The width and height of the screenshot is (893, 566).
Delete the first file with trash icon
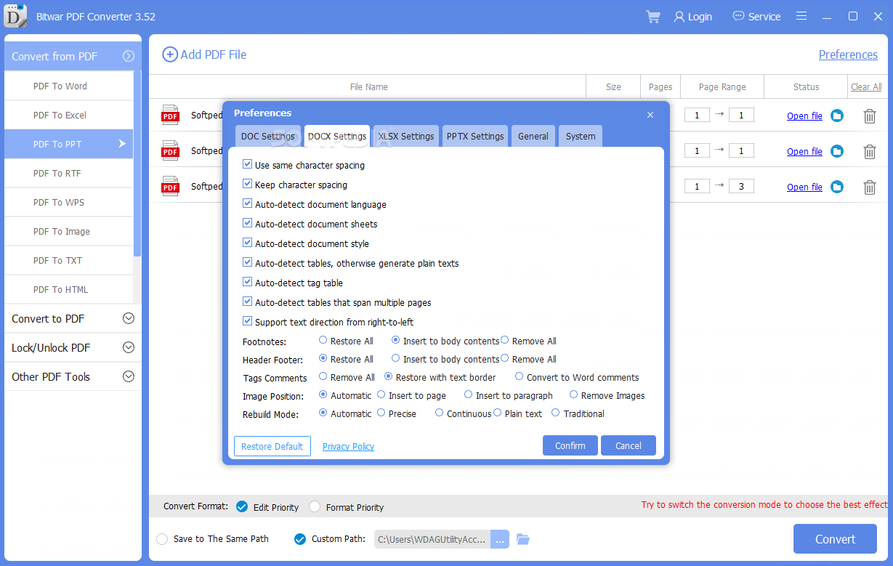coord(869,116)
